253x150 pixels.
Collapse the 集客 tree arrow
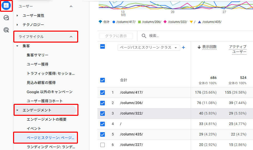coord(17,46)
